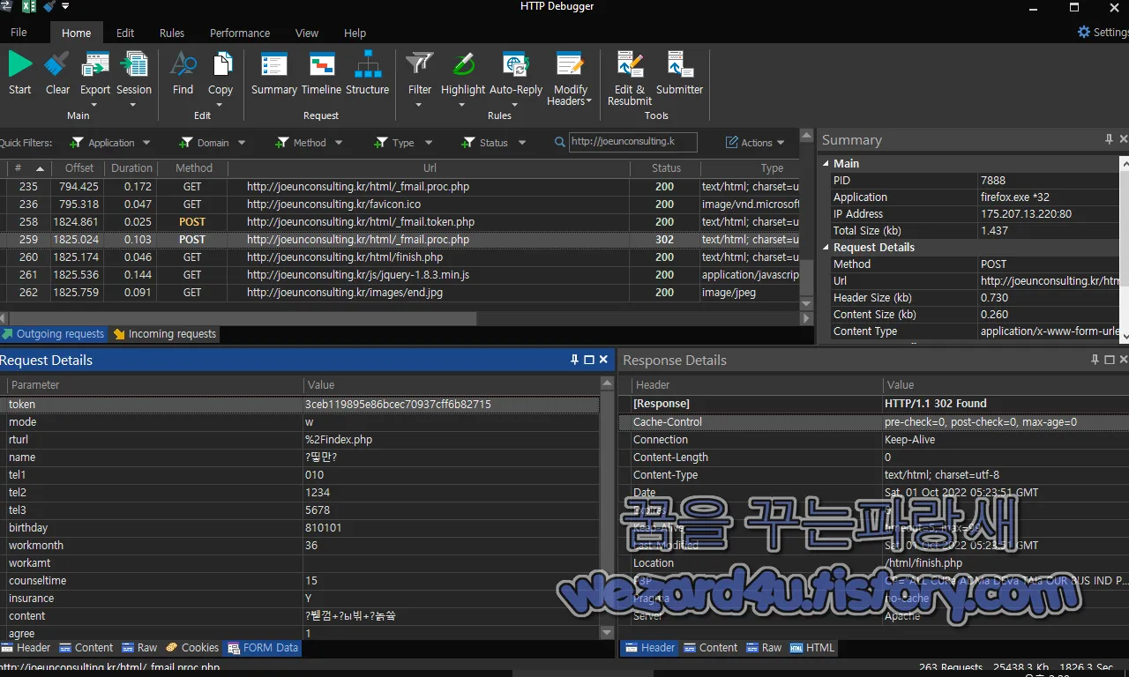Image resolution: width=1129 pixels, height=677 pixels.
Task: Open request Cookies tab
Action: (192, 647)
